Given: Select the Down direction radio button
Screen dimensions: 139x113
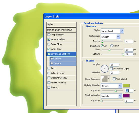Looking at the screenshot, I should pos(112,46).
